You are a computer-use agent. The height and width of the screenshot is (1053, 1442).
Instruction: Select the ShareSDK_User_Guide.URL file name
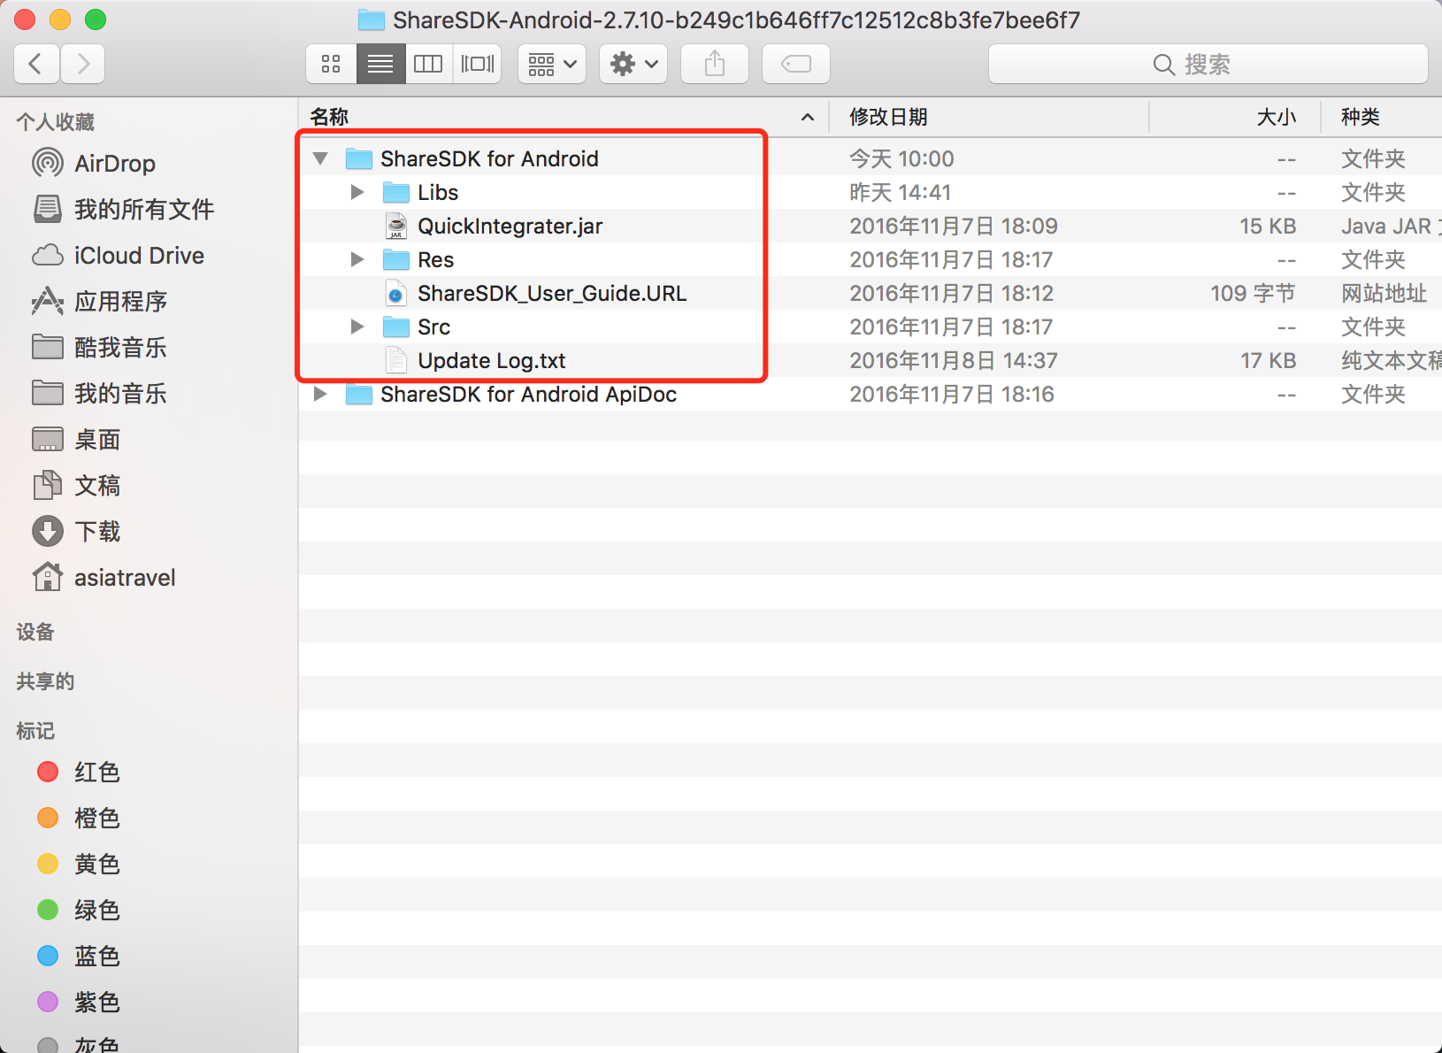[551, 293]
